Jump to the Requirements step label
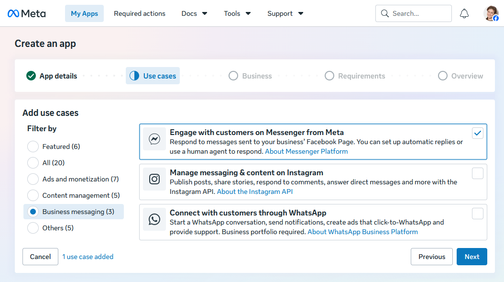The height and width of the screenshot is (282, 504). click(x=362, y=76)
